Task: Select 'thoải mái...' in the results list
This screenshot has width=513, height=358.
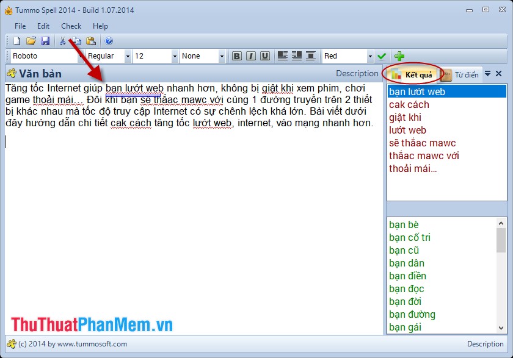Action: pyautogui.click(x=446, y=168)
